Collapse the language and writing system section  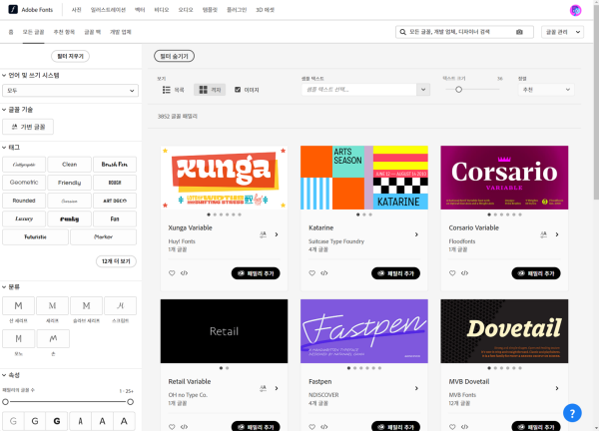(4, 75)
